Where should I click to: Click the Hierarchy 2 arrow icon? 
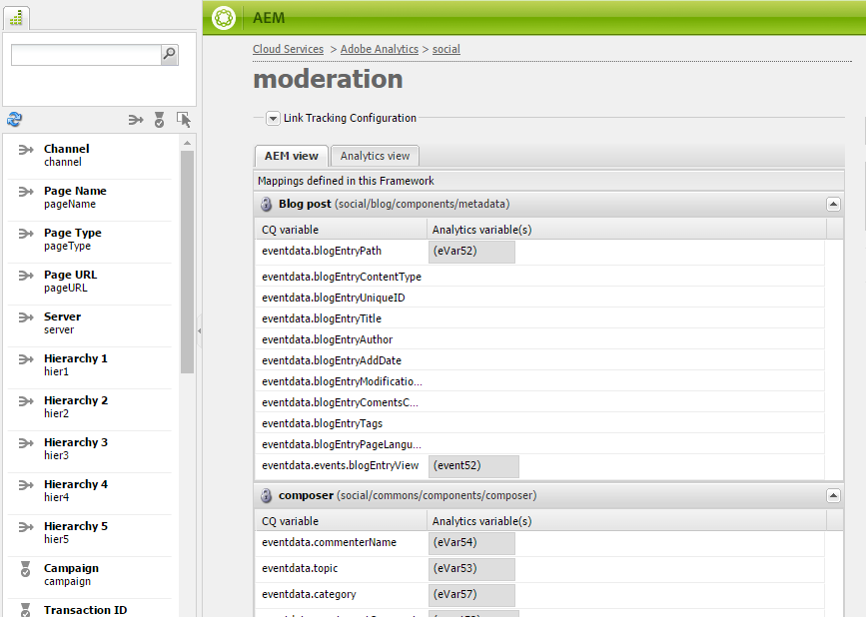click(x=26, y=401)
